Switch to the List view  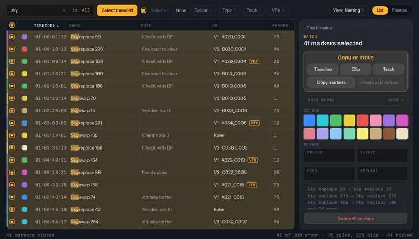point(380,10)
